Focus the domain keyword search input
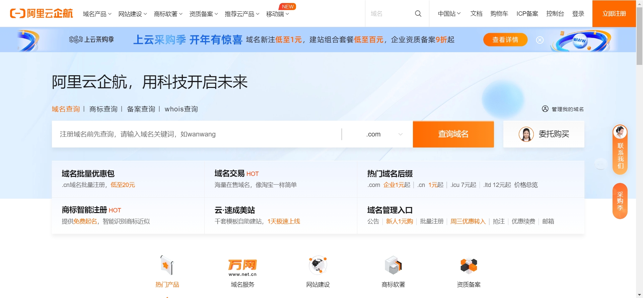643x298 pixels. 197,134
